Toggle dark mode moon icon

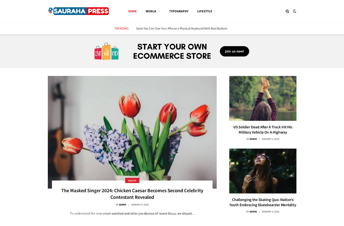(x=295, y=11)
